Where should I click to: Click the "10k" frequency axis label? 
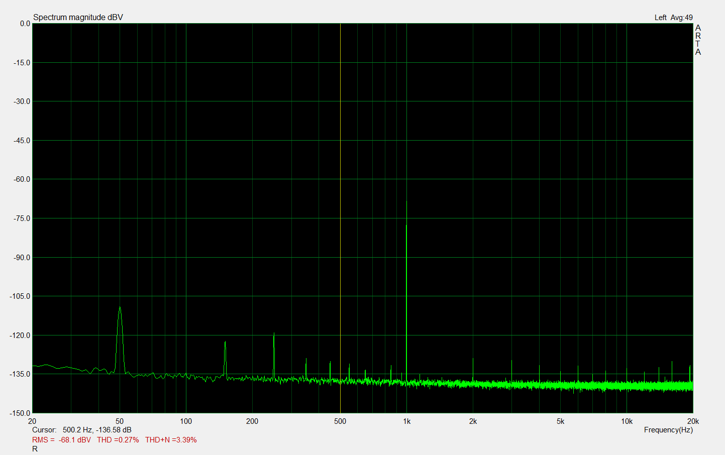(x=627, y=421)
